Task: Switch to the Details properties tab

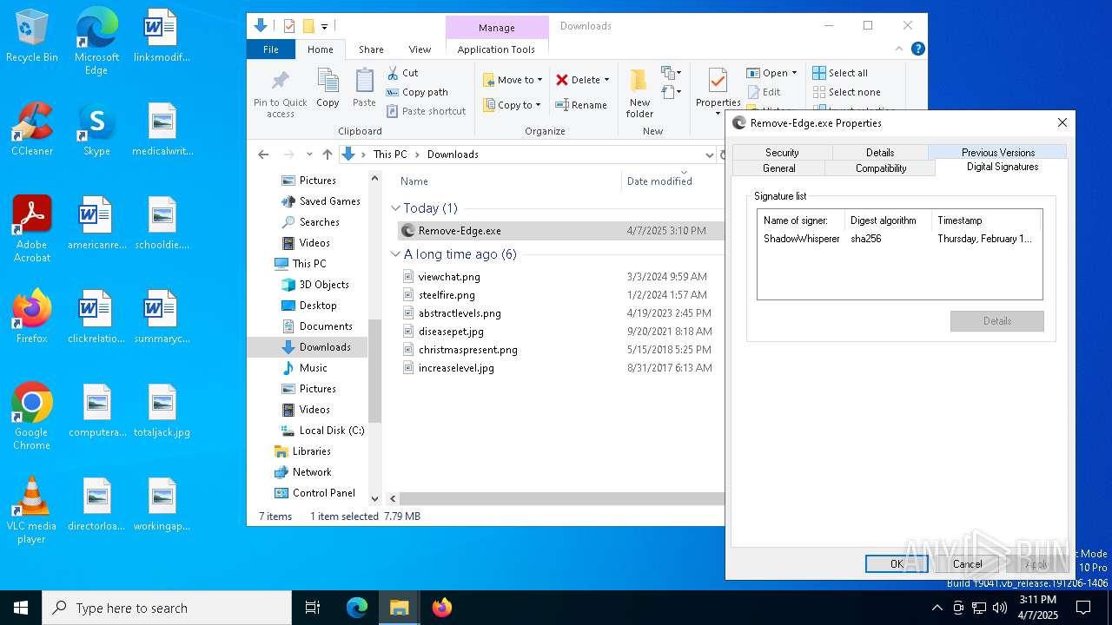Action: pos(880,153)
